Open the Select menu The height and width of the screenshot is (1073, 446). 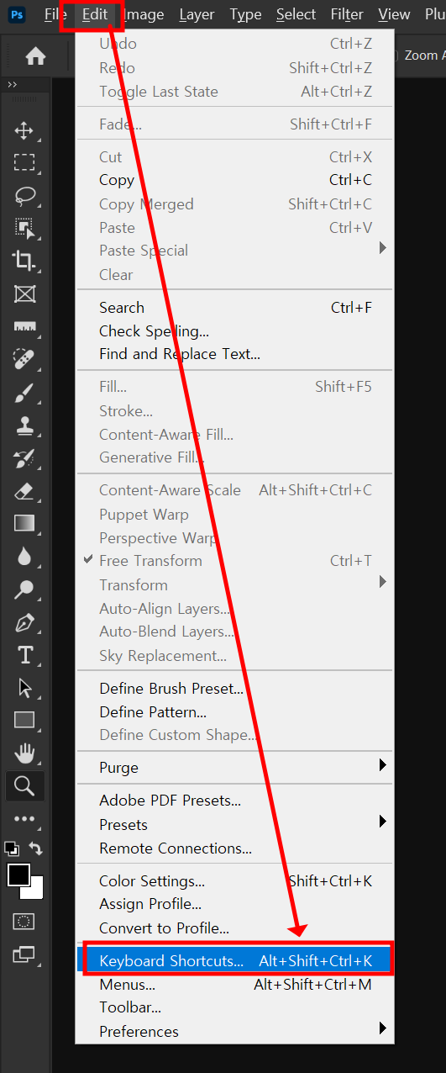[296, 14]
